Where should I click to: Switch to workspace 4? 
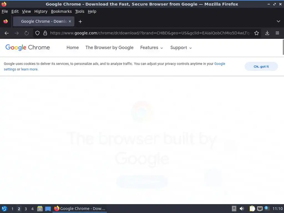coord(32,209)
